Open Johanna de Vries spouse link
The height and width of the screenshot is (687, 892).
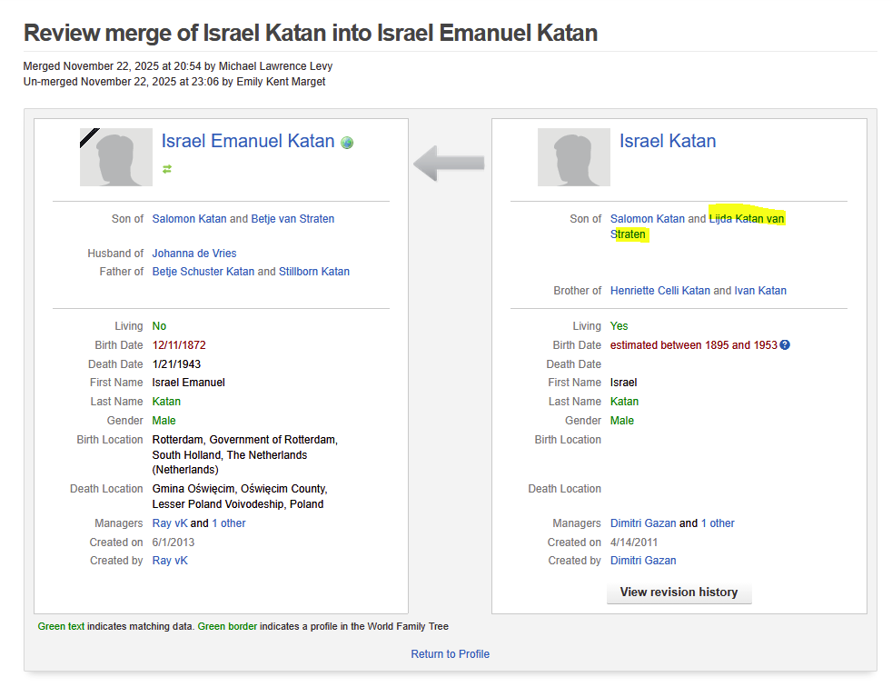194,254
